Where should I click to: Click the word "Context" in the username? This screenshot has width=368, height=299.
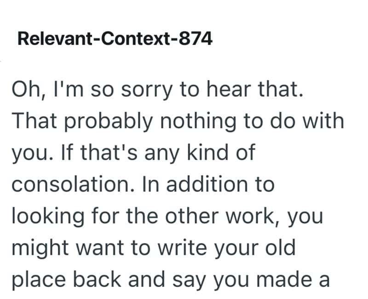click(x=133, y=40)
